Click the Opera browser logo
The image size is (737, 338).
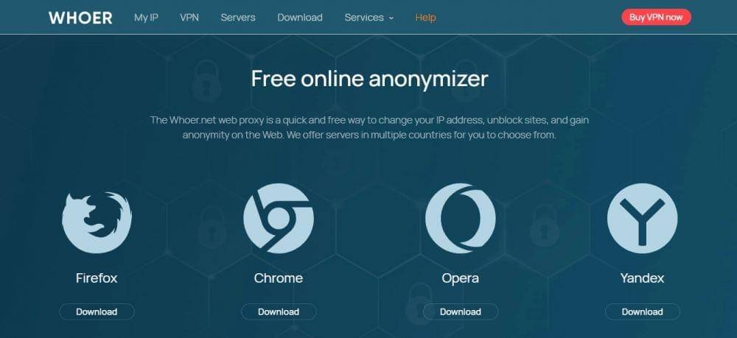[461, 218]
